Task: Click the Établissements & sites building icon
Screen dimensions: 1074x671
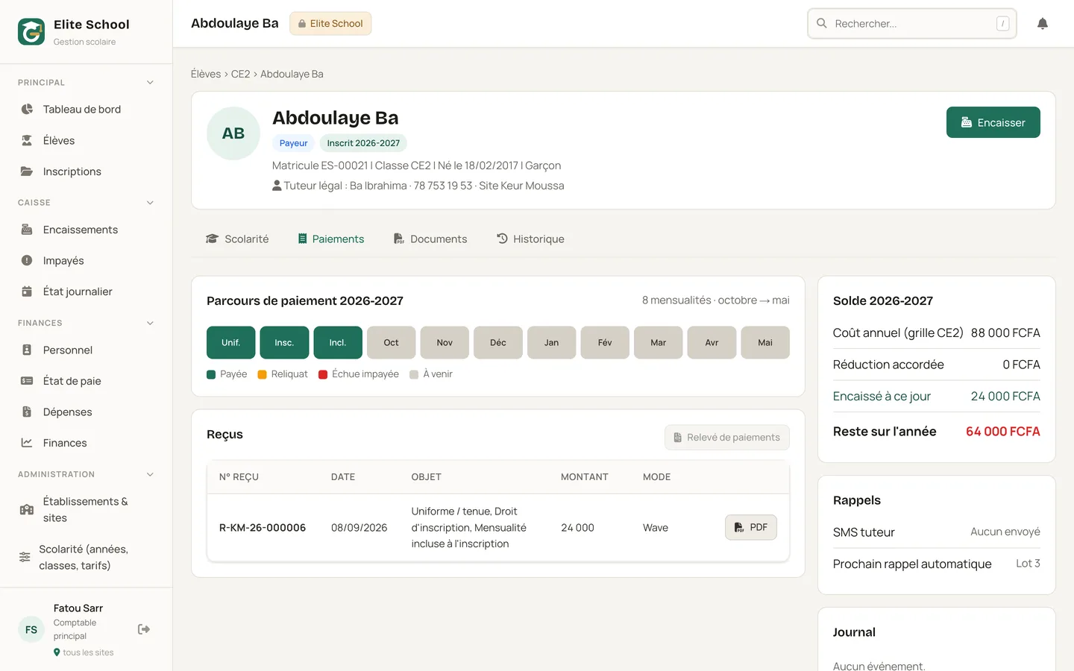Action: [27, 510]
